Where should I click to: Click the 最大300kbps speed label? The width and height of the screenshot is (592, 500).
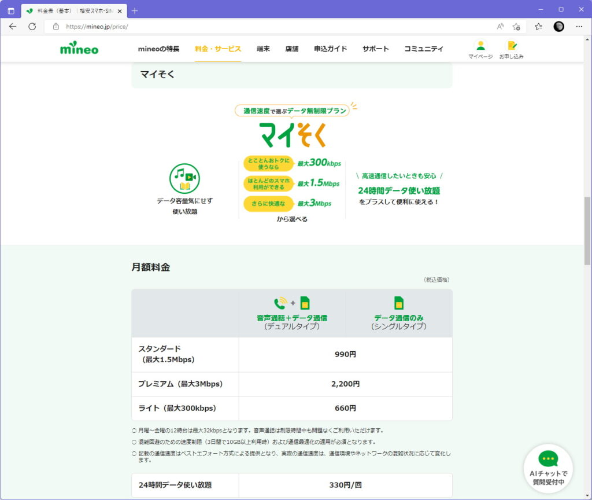319,163
